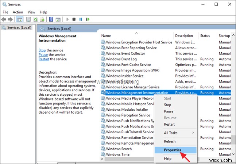Screen dimensions: 236x164
Task: Select the Windows Modules Installer gear icon
Action: (103, 110)
